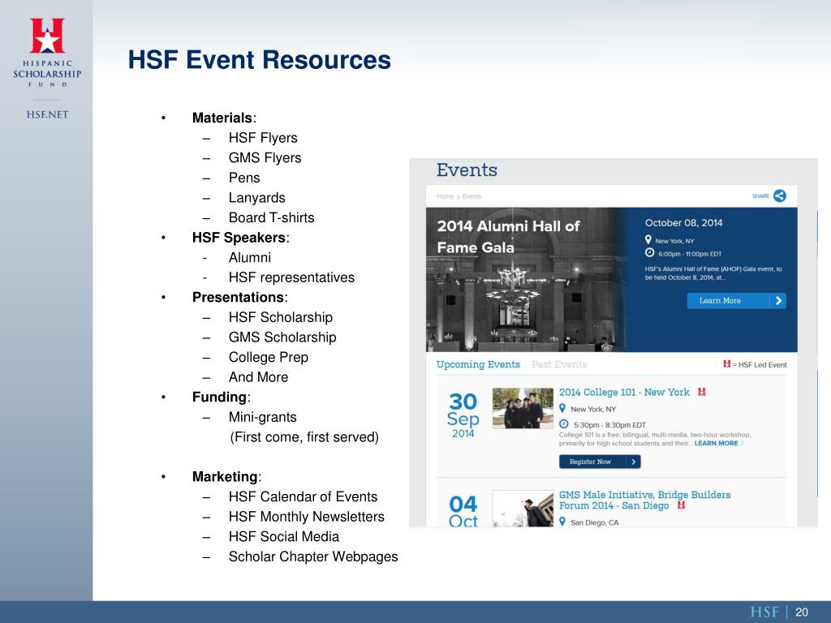Click the small chevron after the LEARN MORE link
The image size is (831, 623).
click(x=743, y=444)
